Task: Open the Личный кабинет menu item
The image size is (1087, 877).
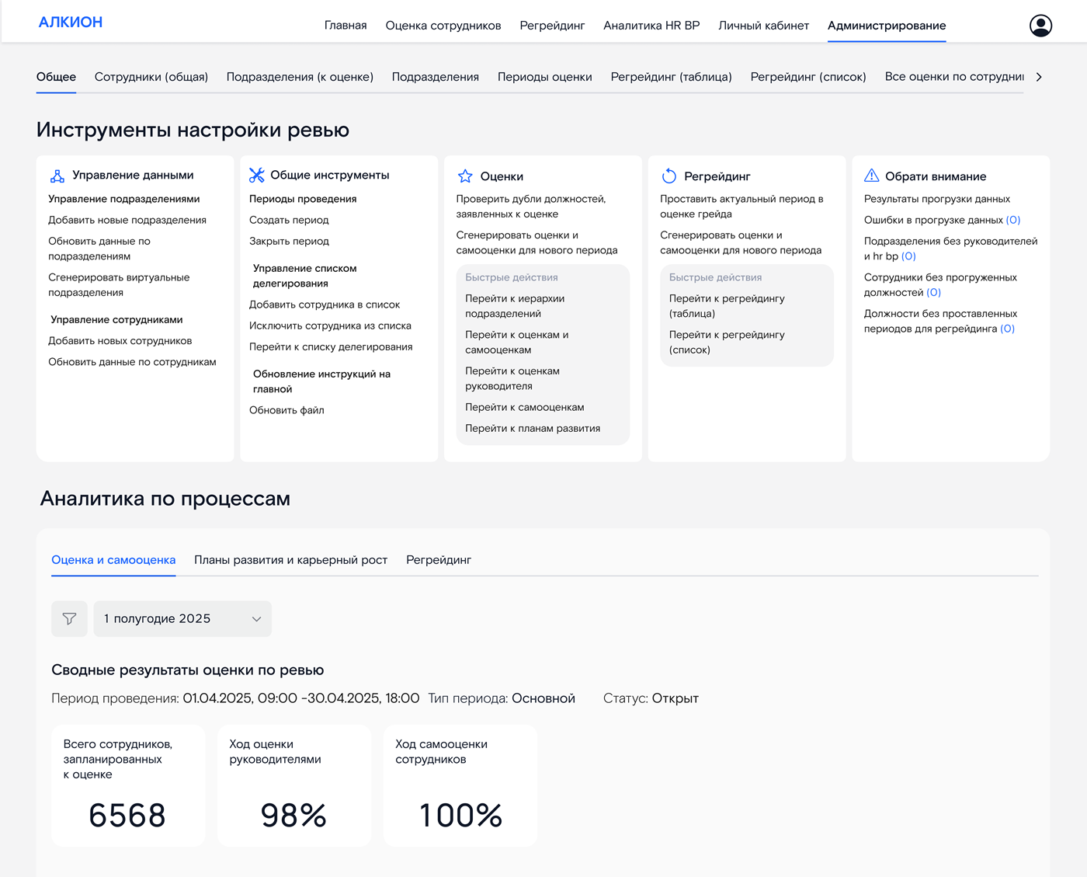Action: [x=764, y=25]
